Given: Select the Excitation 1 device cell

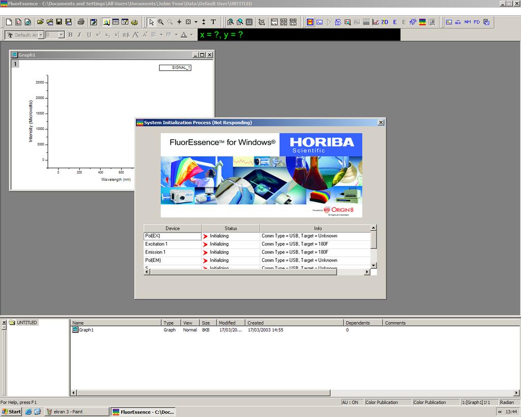Looking at the screenshot, I should (172, 244).
